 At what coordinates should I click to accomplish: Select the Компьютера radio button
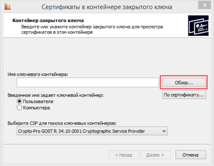(x=19, y=108)
